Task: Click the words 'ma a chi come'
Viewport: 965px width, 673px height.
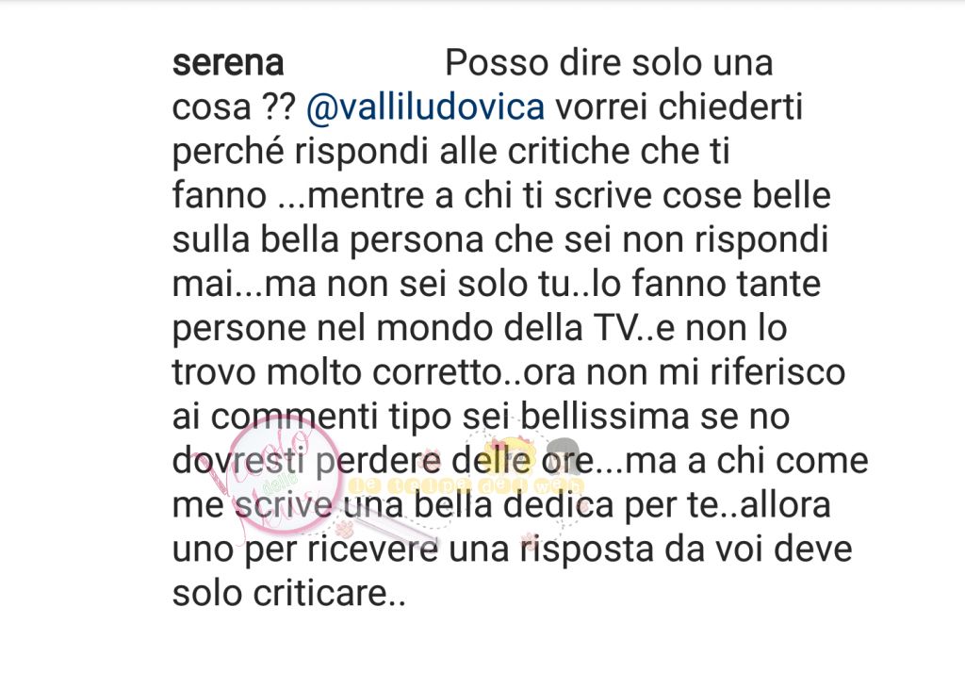Action: coord(747,461)
